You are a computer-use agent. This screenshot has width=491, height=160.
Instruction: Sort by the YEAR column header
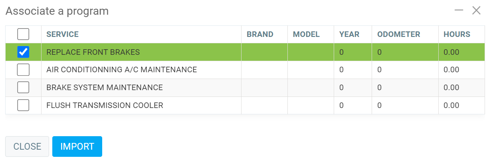(x=349, y=35)
